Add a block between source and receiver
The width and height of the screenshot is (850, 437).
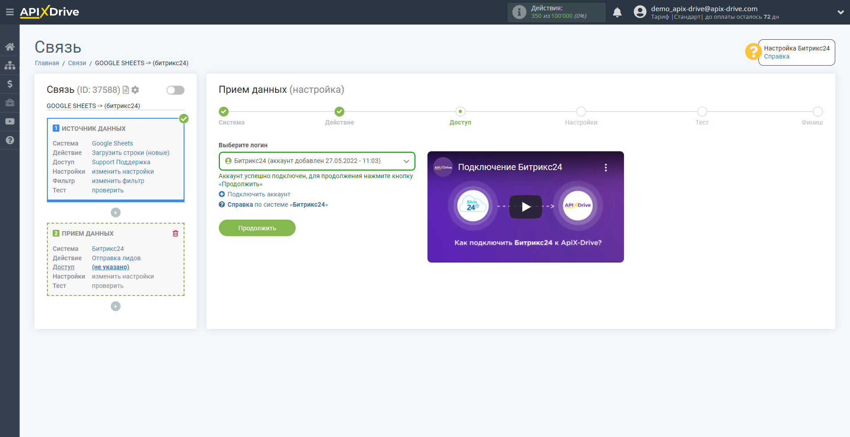(116, 212)
